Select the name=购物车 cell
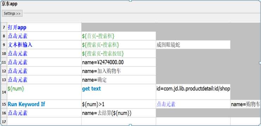 (x=246, y=104)
